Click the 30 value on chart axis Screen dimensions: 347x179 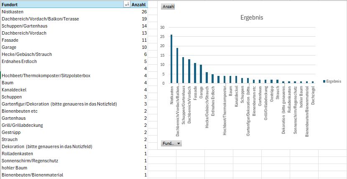pyautogui.click(x=163, y=28)
